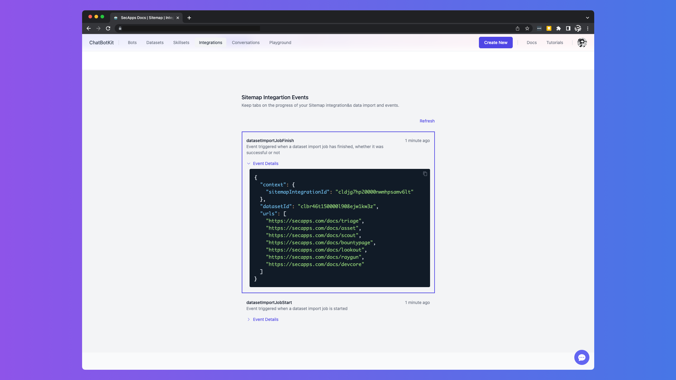Copy the event JSON code block
The height and width of the screenshot is (380, 676).
[x=425, y=174]
